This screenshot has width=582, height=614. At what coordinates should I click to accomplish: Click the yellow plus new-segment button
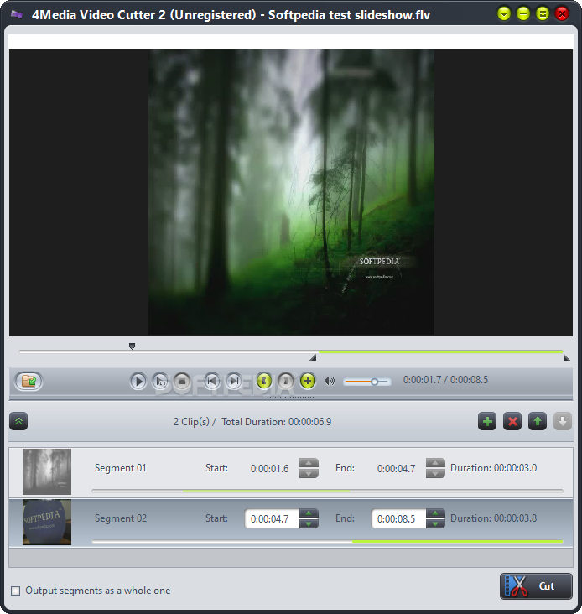(x=308, y=381)
